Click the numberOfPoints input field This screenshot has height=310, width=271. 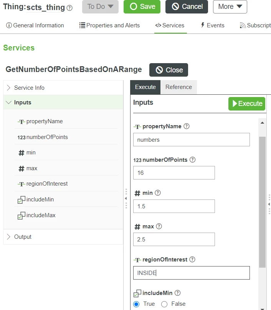[x=174, y=173]
